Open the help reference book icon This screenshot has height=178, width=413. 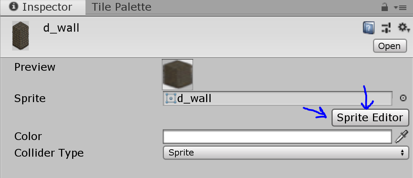pos(368,28)
